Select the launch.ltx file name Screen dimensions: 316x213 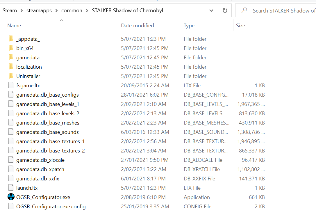pyautogui.click(x=27, y=188)
